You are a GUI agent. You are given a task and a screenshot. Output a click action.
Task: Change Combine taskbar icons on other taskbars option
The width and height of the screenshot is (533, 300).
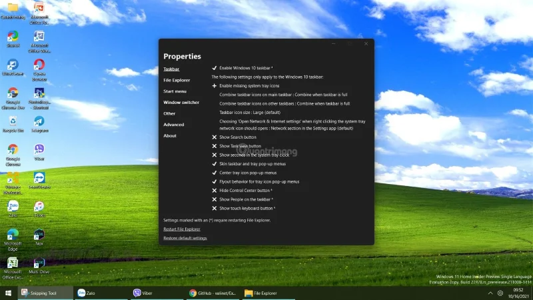click(284, 103)
